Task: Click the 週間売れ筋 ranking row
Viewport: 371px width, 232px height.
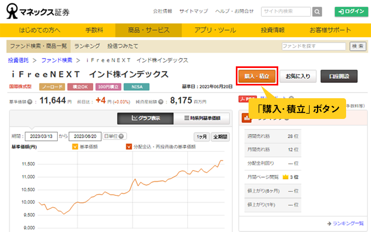Action: pos(273,136)
